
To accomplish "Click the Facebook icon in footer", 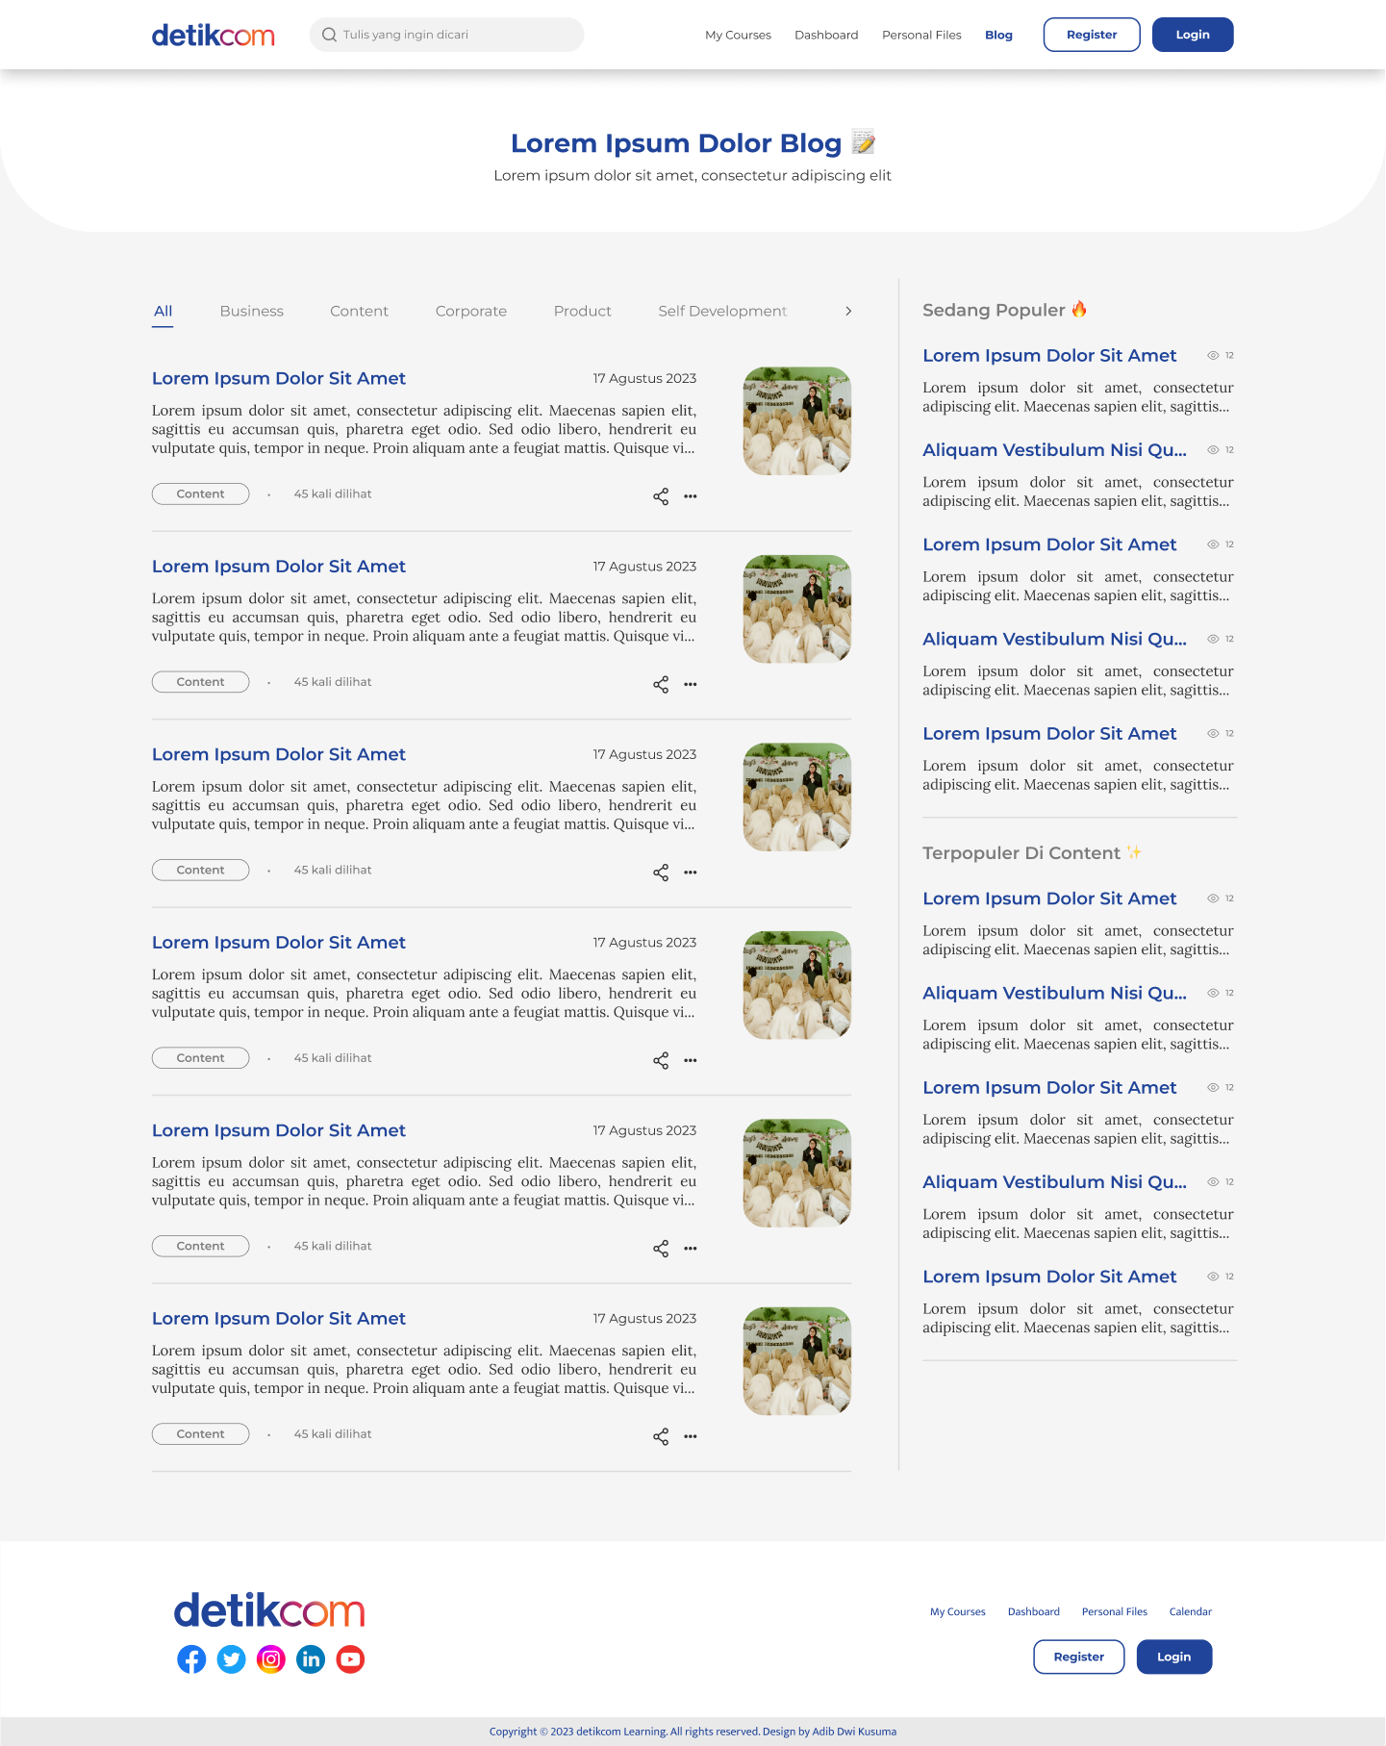I will (x=191, y=1659).
